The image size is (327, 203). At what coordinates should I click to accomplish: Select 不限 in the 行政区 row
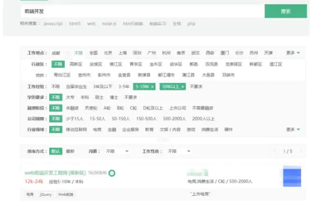[x=58, y=64]
